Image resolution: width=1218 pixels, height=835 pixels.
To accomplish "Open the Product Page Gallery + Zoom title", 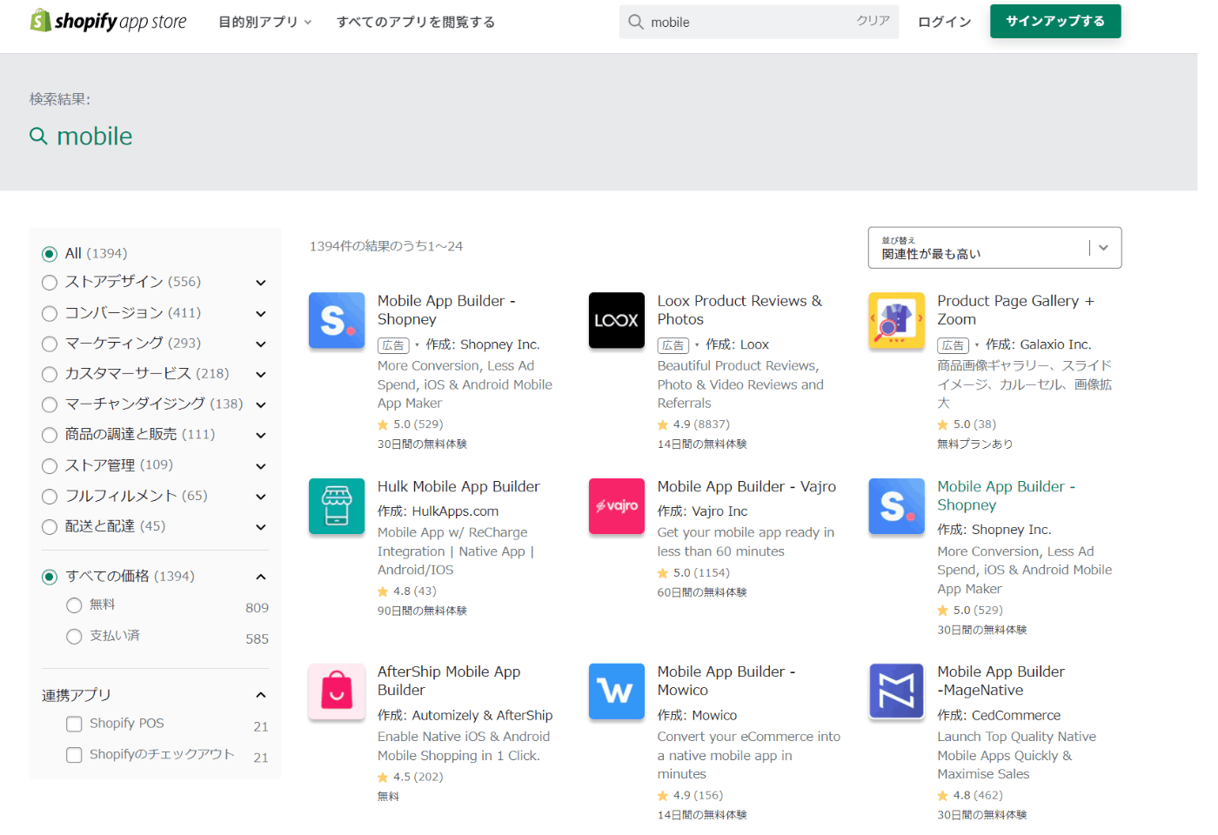I will coord(1015,311).
